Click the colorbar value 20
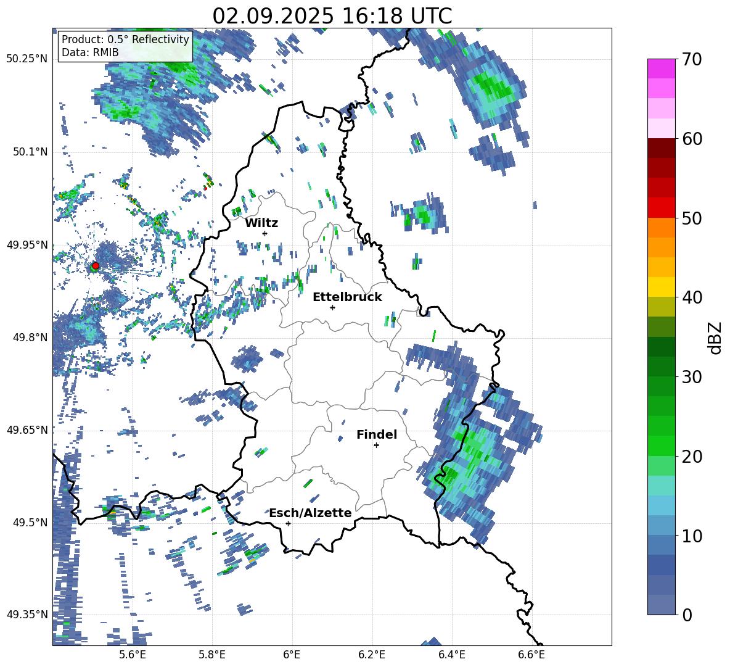Screen dimensions: 730x667 click(691, 457)
